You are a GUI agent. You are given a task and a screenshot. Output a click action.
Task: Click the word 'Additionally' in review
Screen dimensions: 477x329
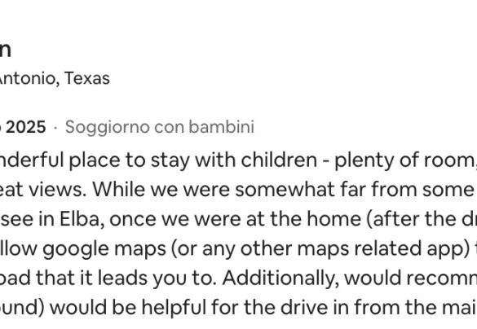[x=280, y=278]
